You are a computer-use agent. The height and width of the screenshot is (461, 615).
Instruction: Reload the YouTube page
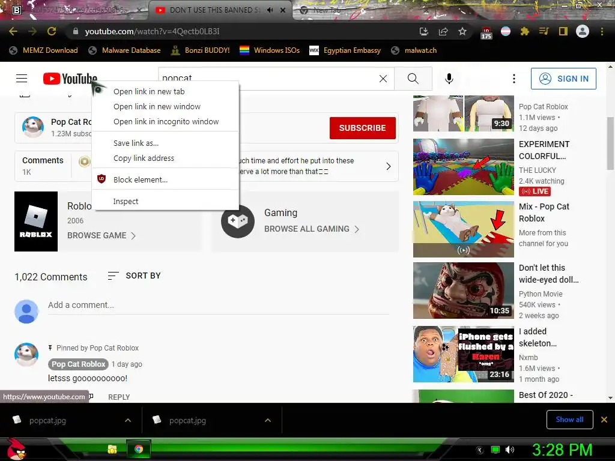pos(52,31)
